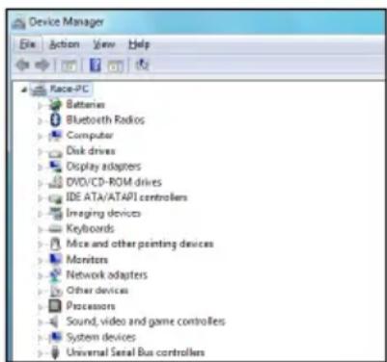Expand the Other devices category arrow
Viewport: 387px width, 362px height.
[40, 292]
